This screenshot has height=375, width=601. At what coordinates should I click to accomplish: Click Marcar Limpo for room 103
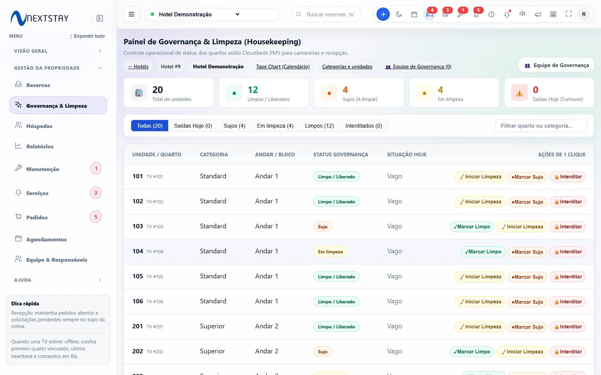pyautogui.click(x=472, y=227)
